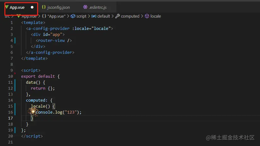Click the closing brace on line 17
The height and width of the screenshot is (146, 260).
click(x=32, y=118)
